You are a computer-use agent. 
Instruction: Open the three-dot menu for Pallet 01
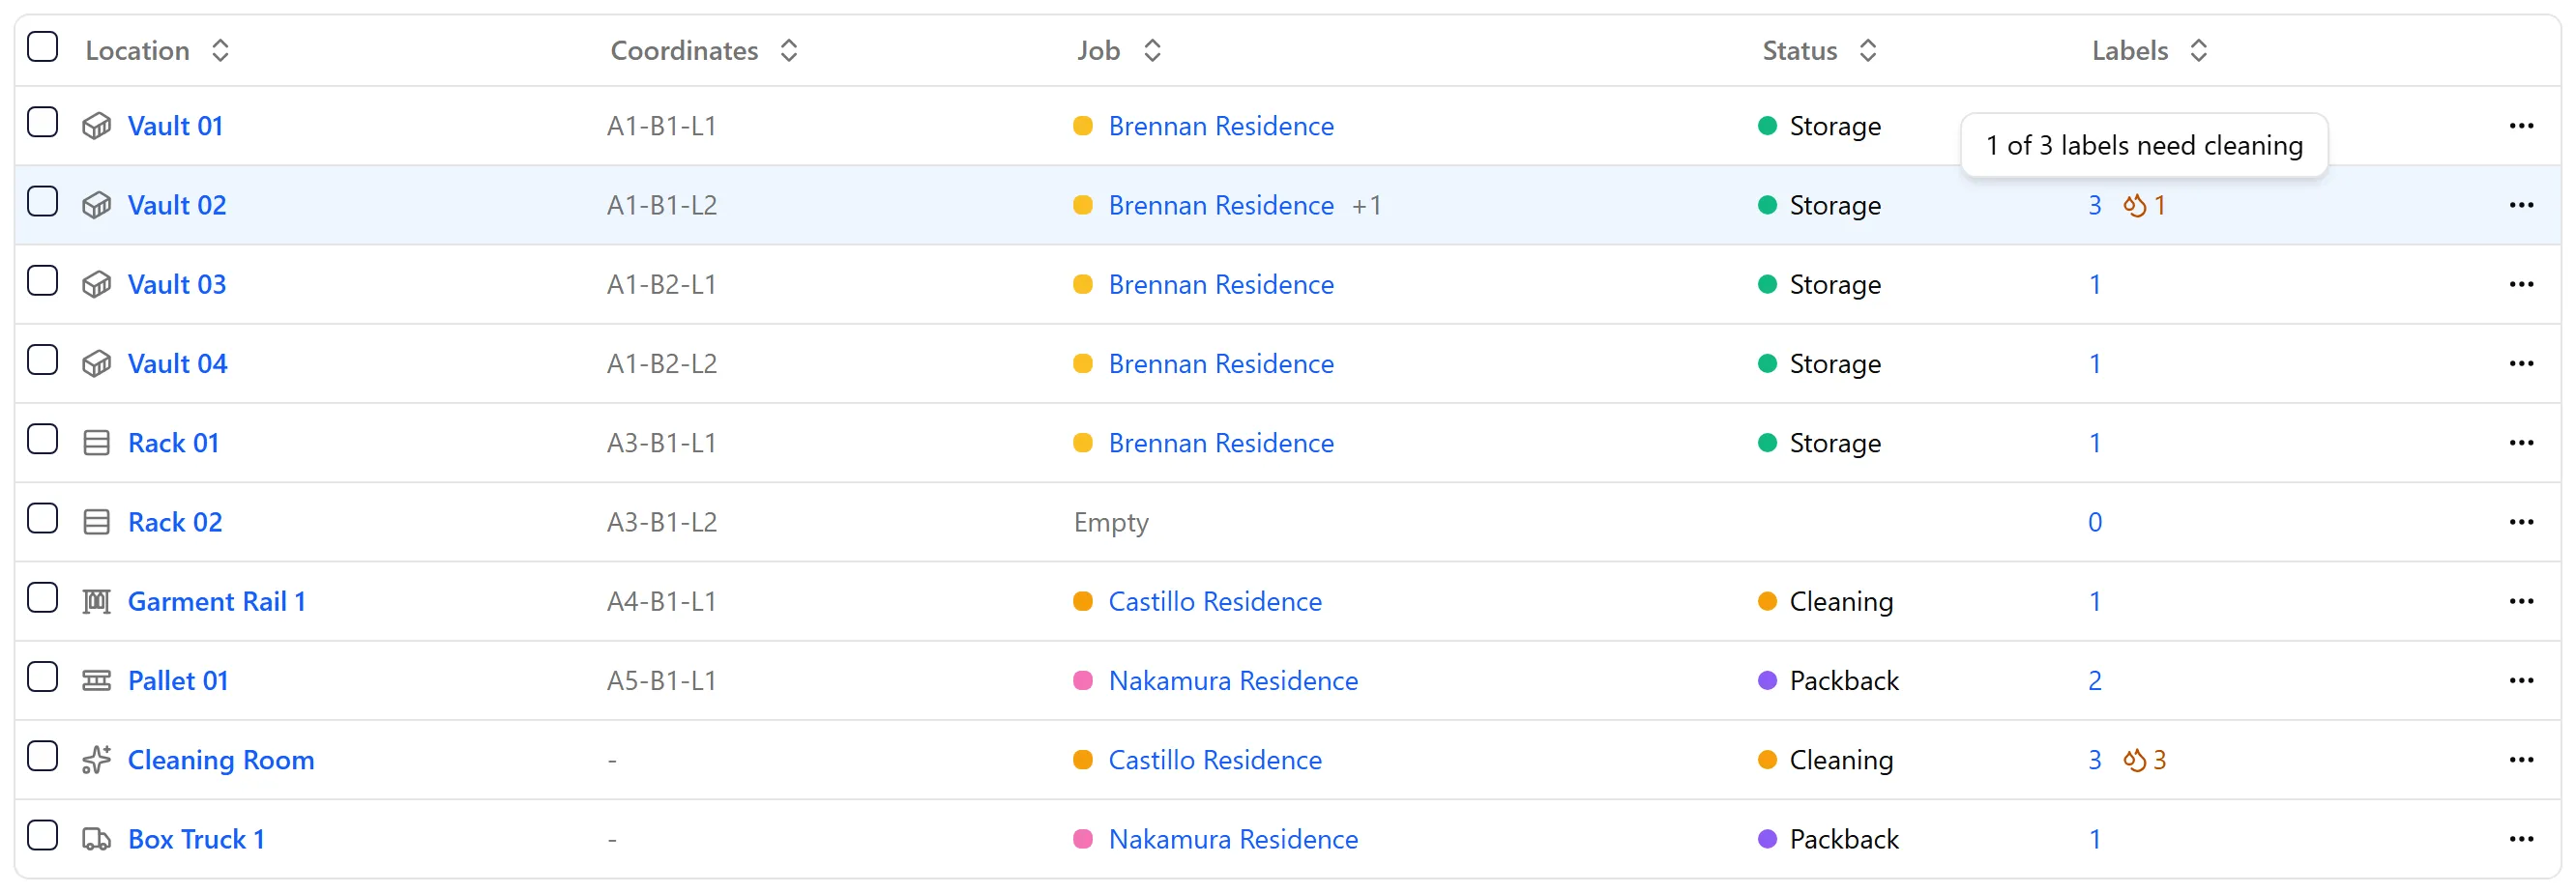(2521, 681)
